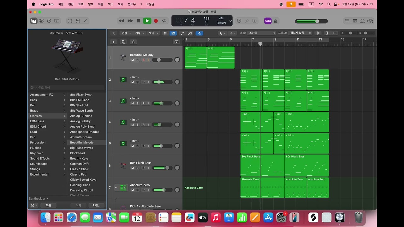
Task: Adjust the horizontal zoom slider
Action: [368, 33]
